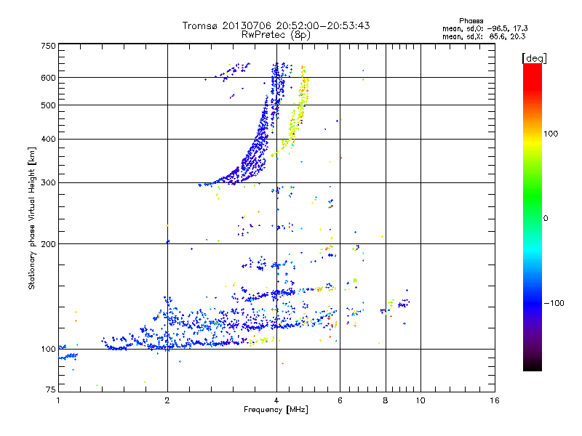Click x-axis tick label '6'
This screenshot has height=436, width=582.
[x=340, y=400]
